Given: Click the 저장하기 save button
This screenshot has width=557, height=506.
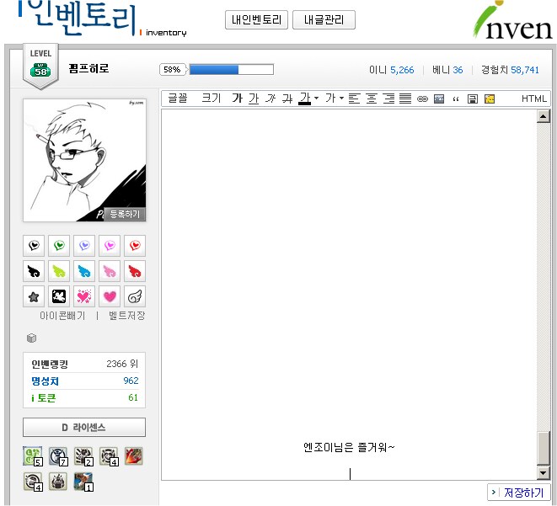Looking at the screenshot, I should point(519,493).
